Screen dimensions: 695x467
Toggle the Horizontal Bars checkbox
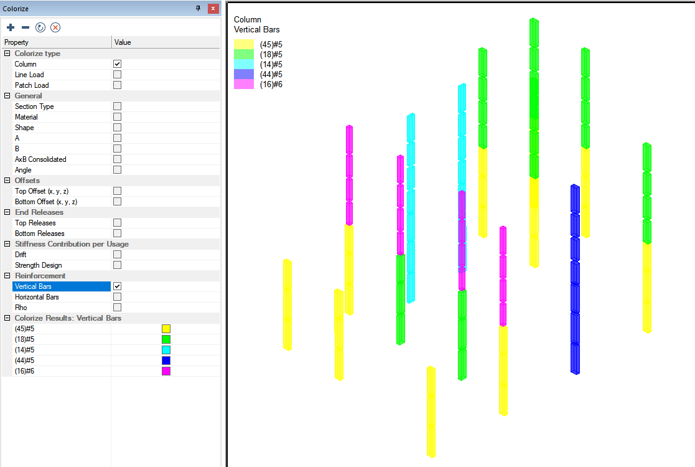[117, 297]
